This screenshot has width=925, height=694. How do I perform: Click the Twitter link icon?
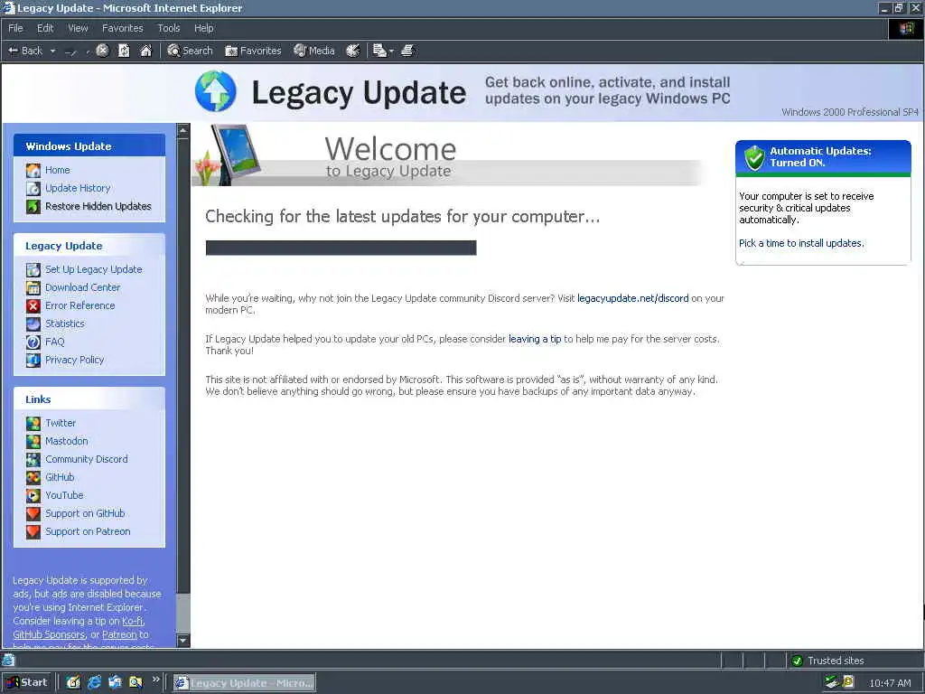(33, 423)
